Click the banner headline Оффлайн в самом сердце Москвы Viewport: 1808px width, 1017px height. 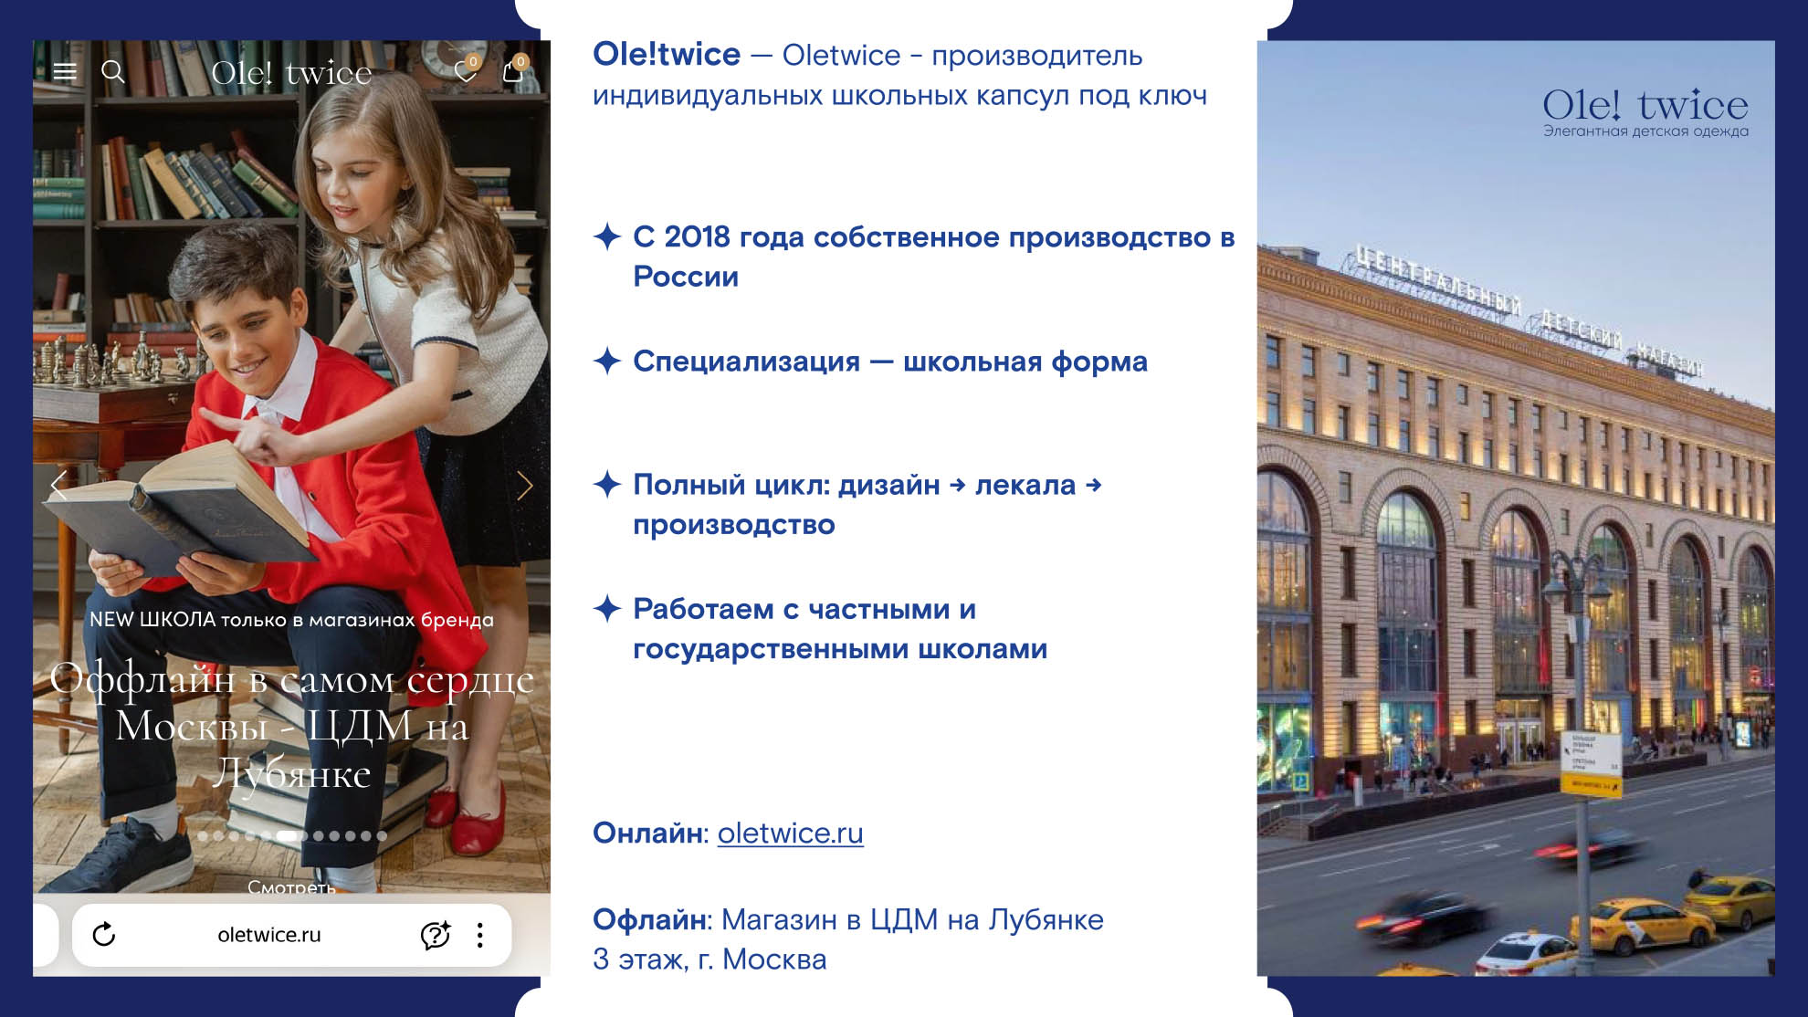[x=292, y=727]
